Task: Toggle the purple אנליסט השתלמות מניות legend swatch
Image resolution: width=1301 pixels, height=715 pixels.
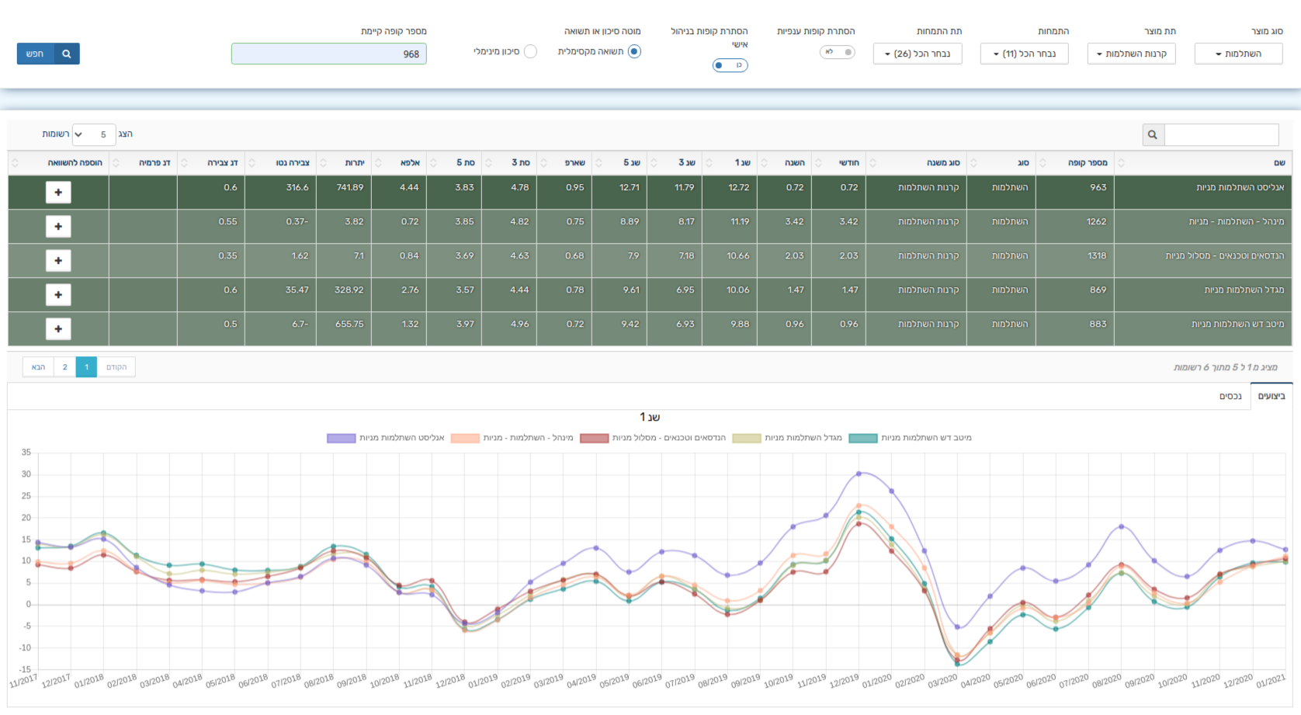Action: (341, 439)
